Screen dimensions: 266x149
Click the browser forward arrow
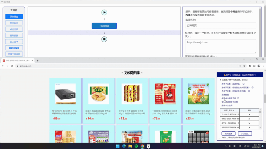[7, 66]
